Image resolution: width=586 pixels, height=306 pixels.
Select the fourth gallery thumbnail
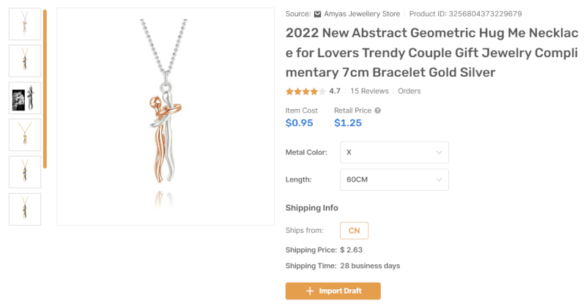25,135
